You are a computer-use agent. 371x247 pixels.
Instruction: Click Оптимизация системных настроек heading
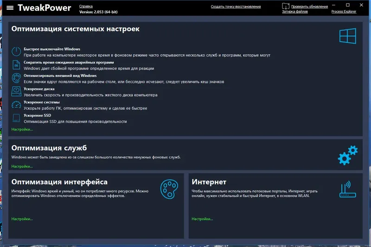point(76,29)
